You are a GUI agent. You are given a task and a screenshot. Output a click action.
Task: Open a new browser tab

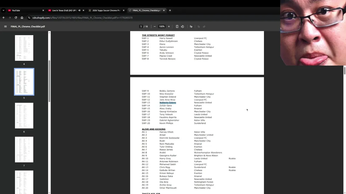[x=170, y=11]
